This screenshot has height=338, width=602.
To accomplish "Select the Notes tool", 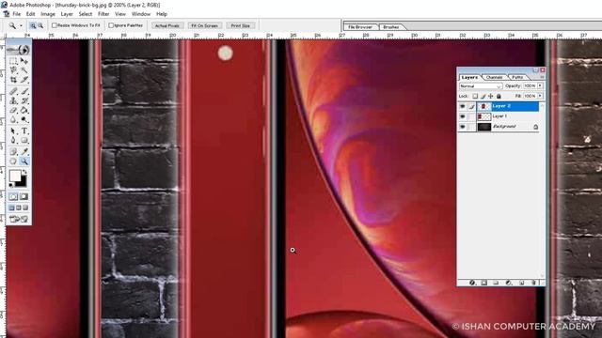I will [13, 151].
